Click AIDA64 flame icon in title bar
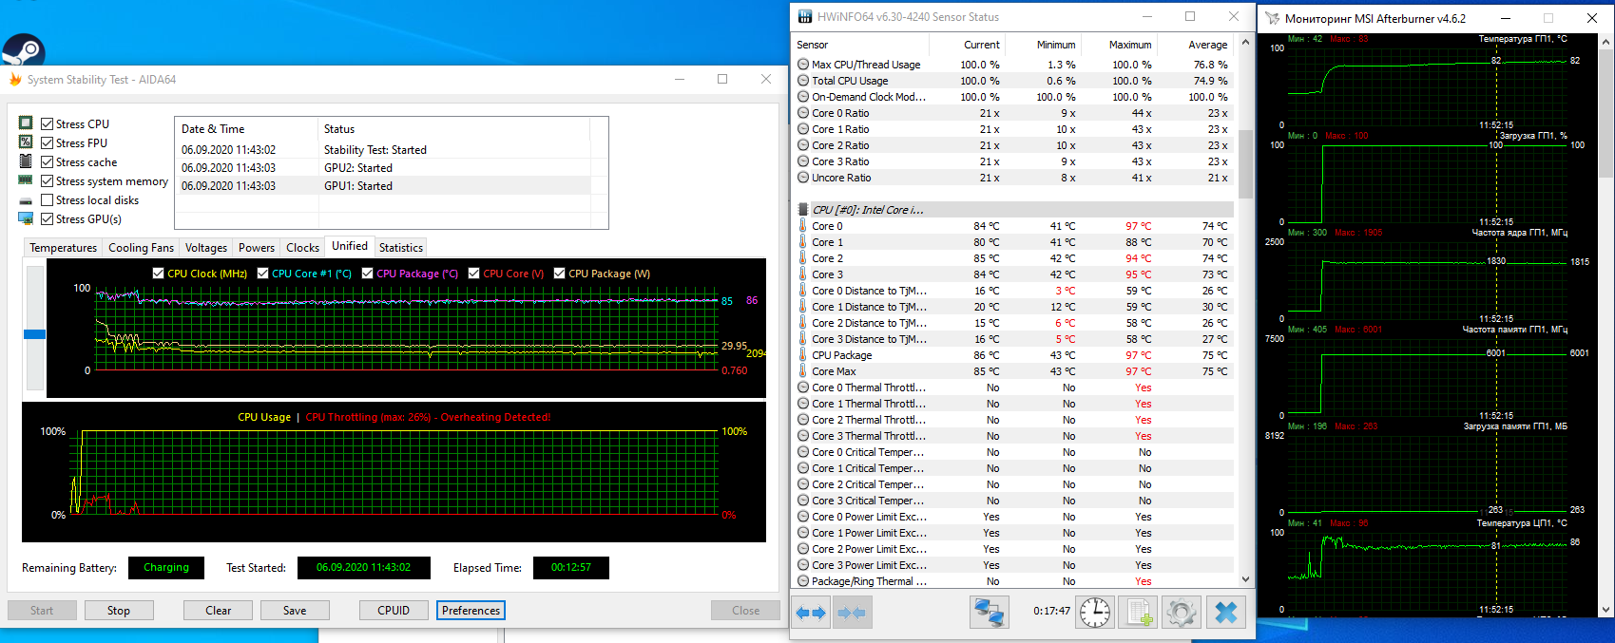The height and width of the screenshot is (643, 1615). point(15,80)
